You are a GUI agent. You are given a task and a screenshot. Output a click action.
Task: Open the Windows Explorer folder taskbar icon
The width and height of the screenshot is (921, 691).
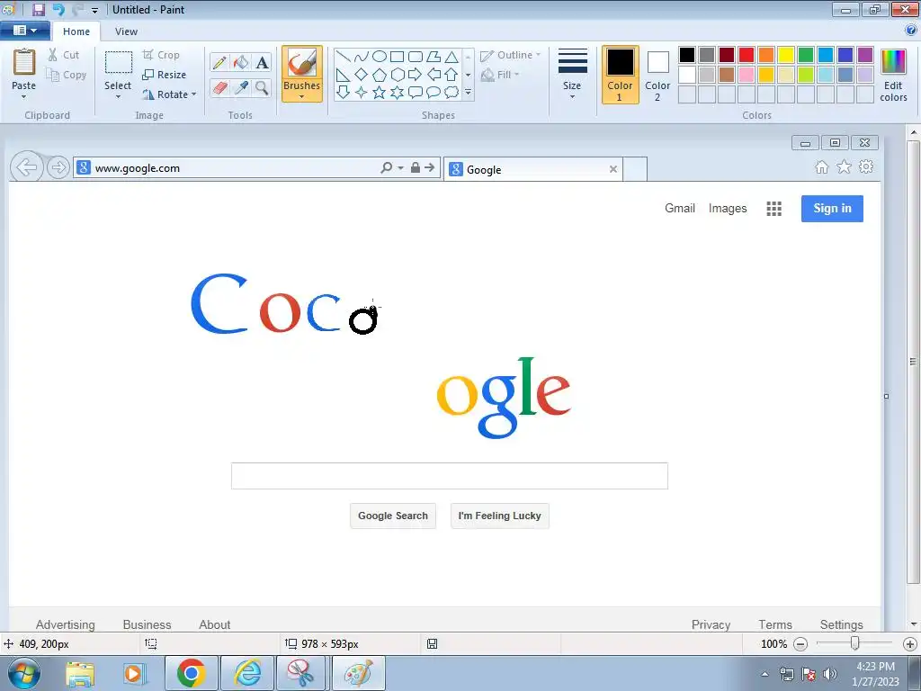[80, 673]
